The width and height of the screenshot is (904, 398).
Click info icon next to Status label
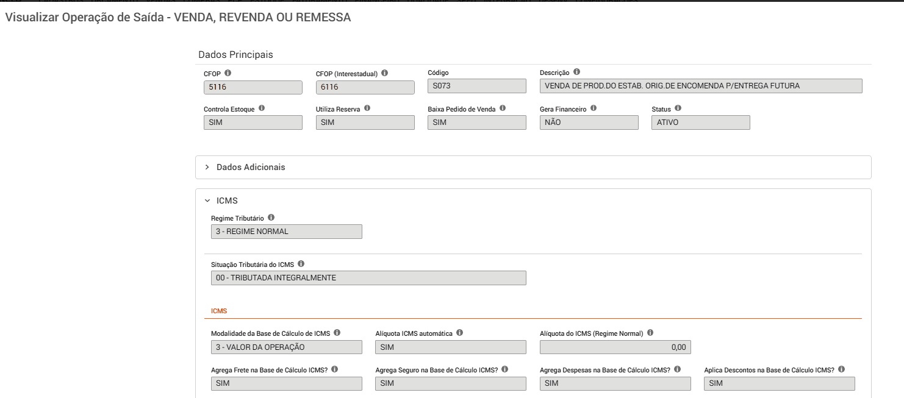(x=678, y=108)
